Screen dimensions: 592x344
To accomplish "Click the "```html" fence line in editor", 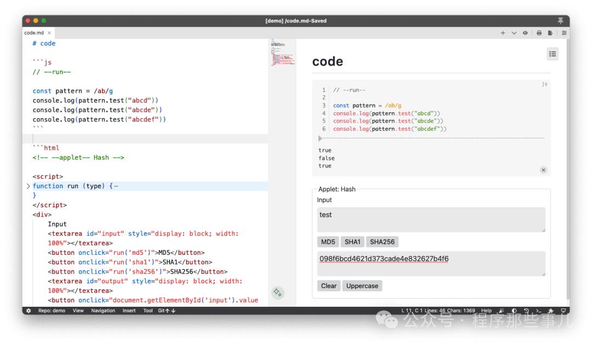I will tap(45, 148).
